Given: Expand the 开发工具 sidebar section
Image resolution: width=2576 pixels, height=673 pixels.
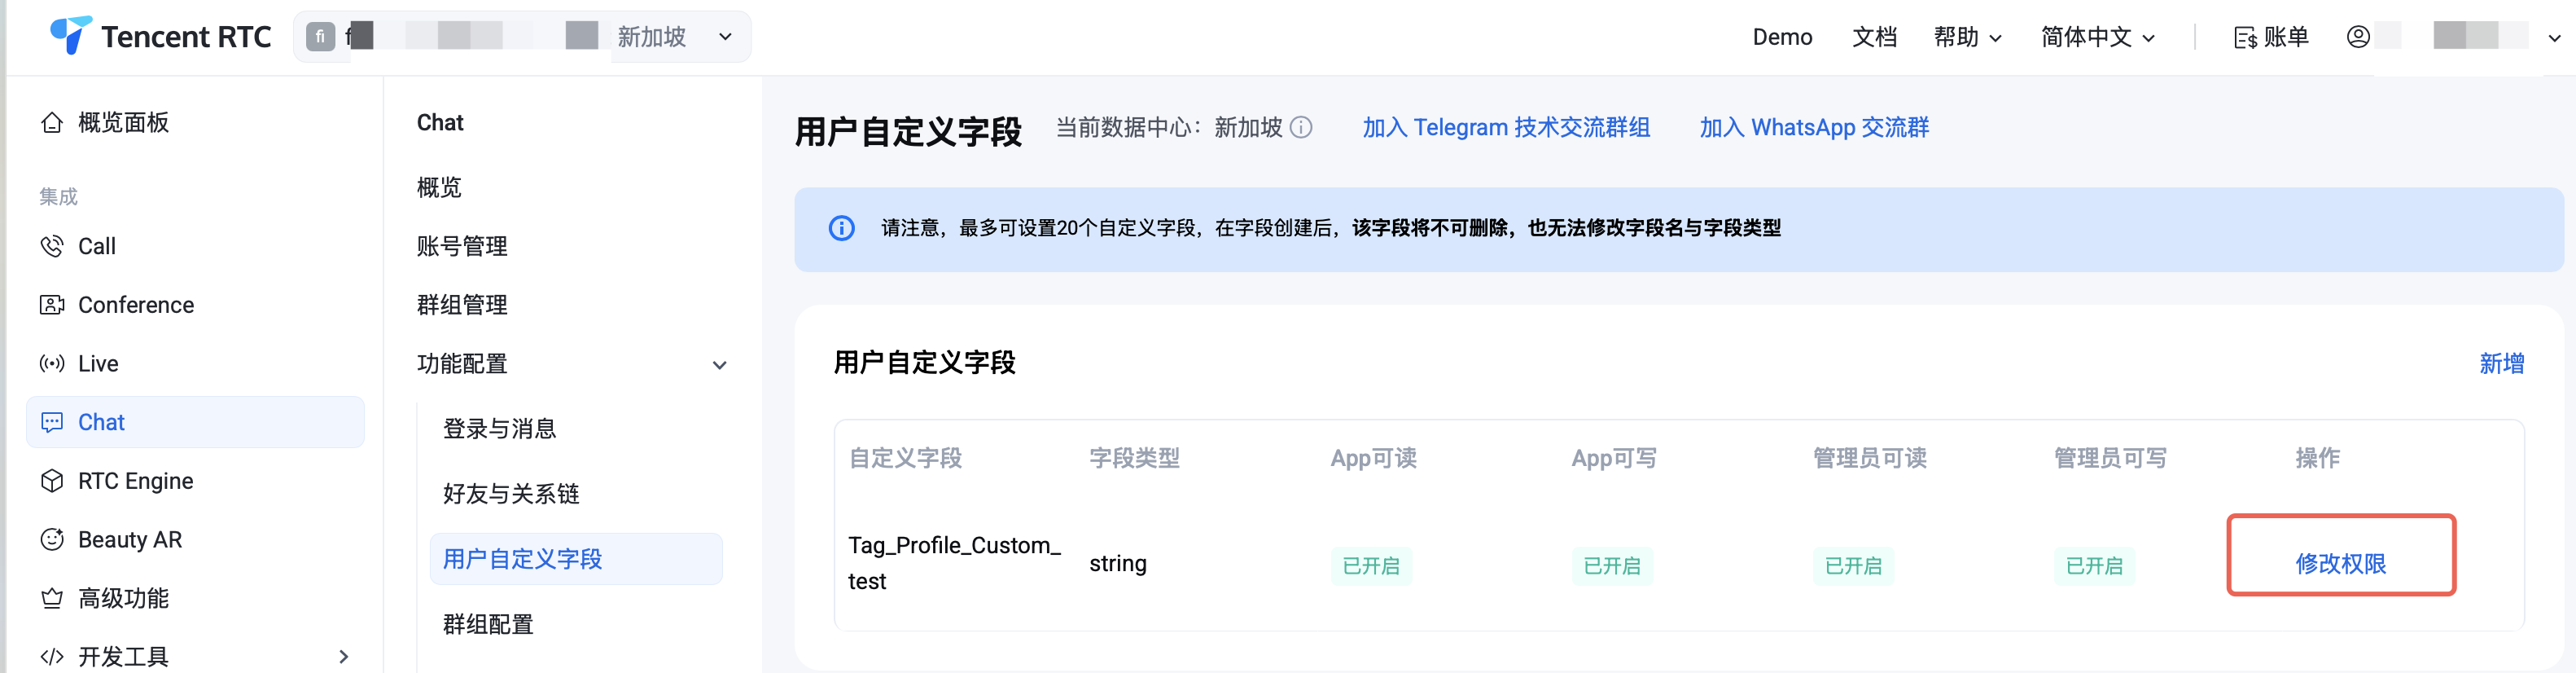Looking at the screenshot, I should pos(343,657).
